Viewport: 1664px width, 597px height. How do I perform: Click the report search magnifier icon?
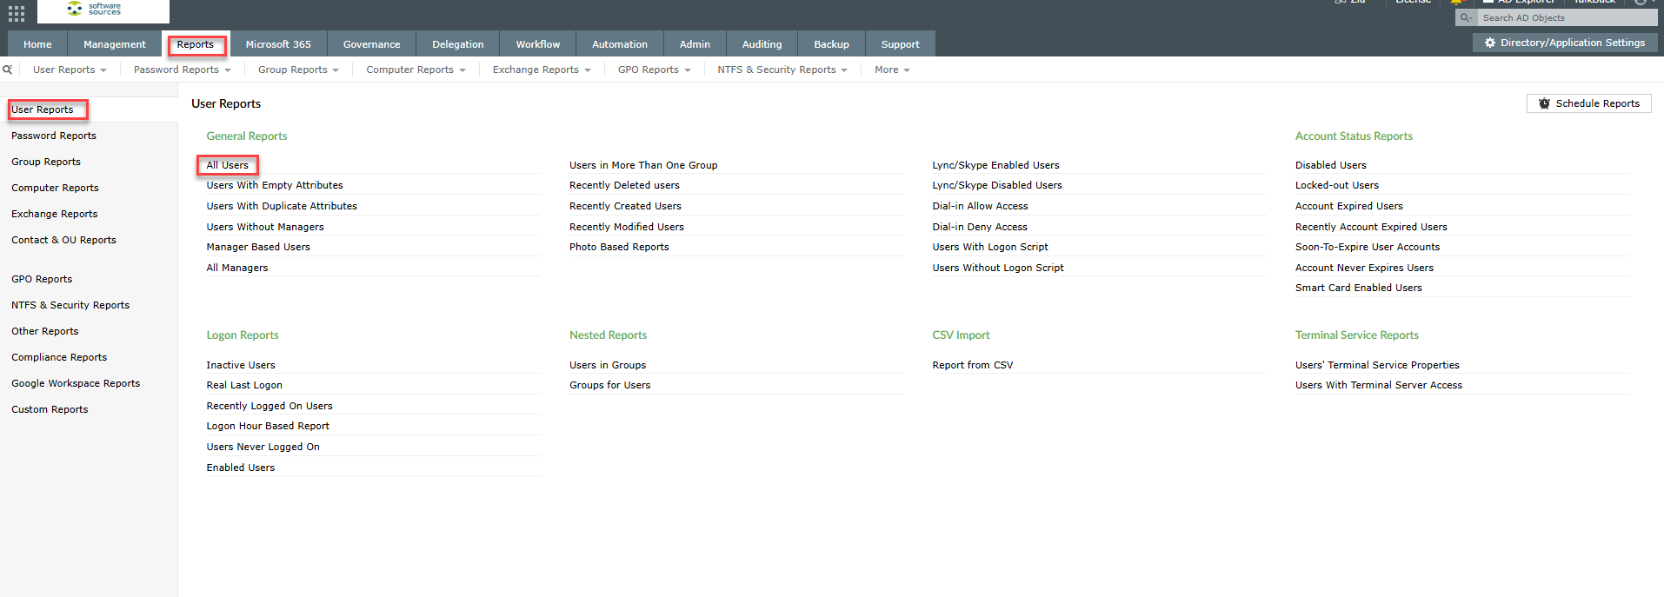pyautogui.click(x=8, y=70)
